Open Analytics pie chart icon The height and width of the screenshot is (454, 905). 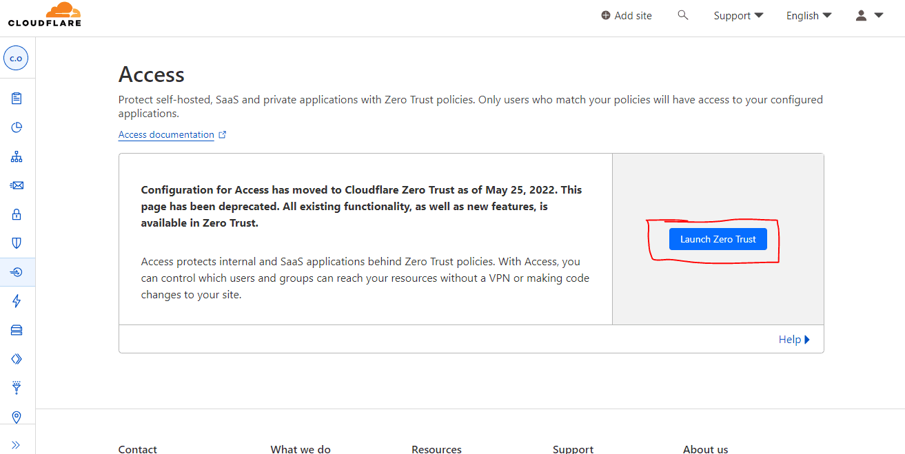[x=17, y=127]
